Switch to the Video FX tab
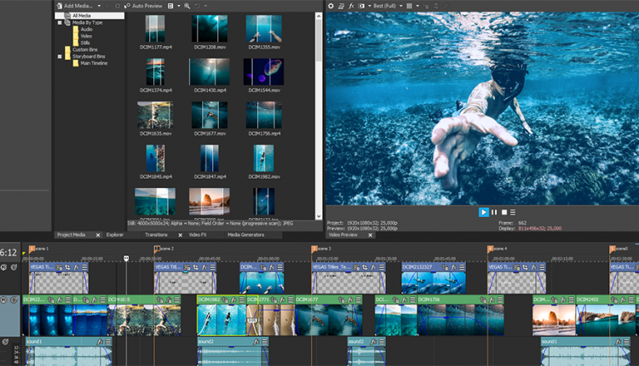The image size is (639, 366). (x=198, y=235)
